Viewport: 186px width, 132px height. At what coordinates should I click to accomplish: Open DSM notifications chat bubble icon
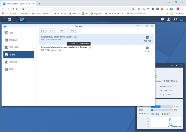click(162, 19)
